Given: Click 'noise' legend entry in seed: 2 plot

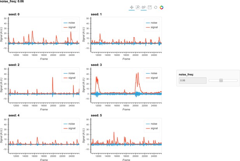Looking at the screenshot, I should 69,73.
